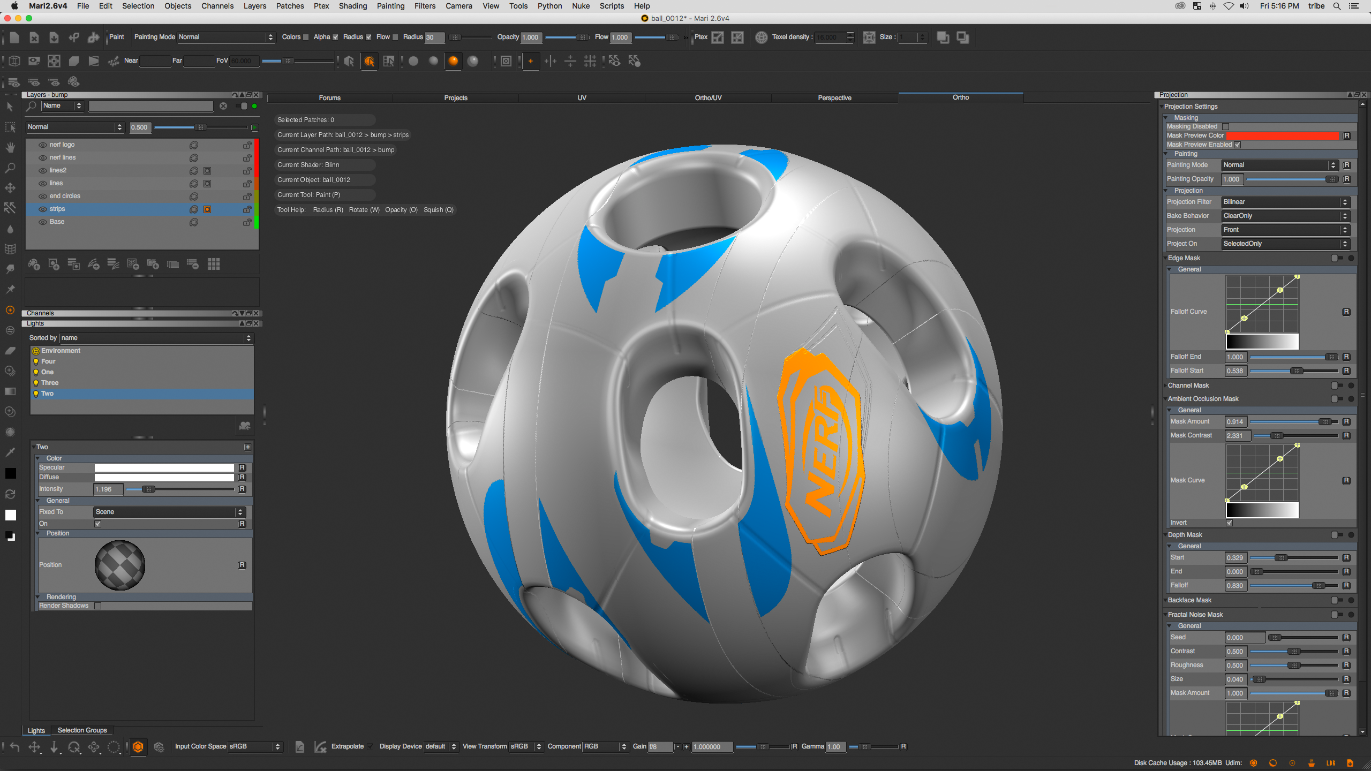Open grid view icon under layers list
Image resolution: width=1371 pixels, height=771 pixels.
214,264
